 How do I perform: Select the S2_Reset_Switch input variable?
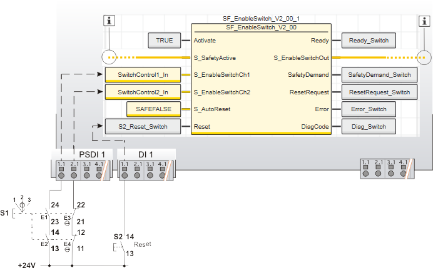tap(143, 126)
